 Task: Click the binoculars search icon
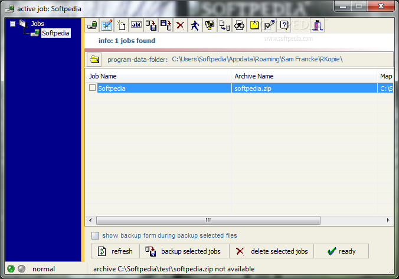point(240,25)
